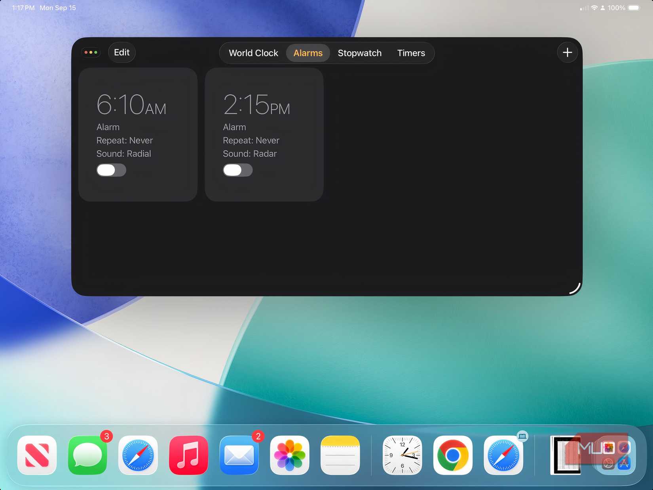Select the Alarms tab

pyautogui.click(x=308, y=53)
